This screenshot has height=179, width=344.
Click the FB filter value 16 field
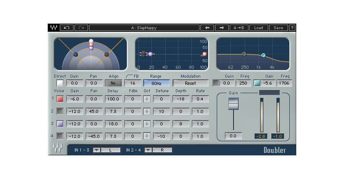[132, 83]
